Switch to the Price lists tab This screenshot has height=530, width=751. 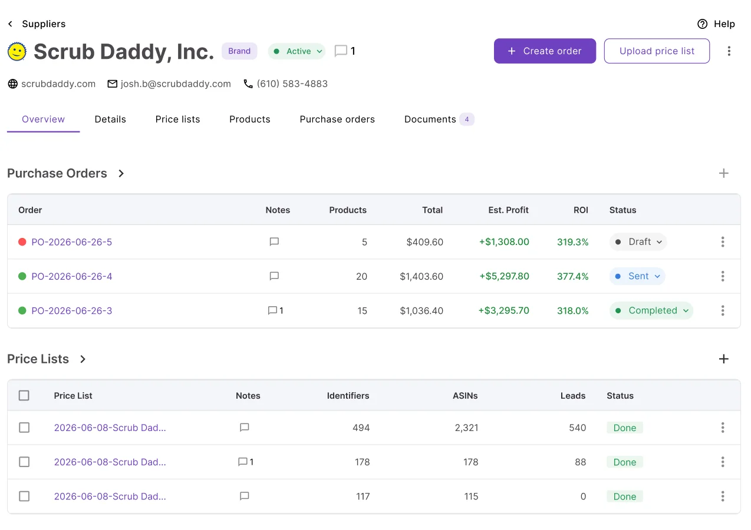click(x=178, y=119)
